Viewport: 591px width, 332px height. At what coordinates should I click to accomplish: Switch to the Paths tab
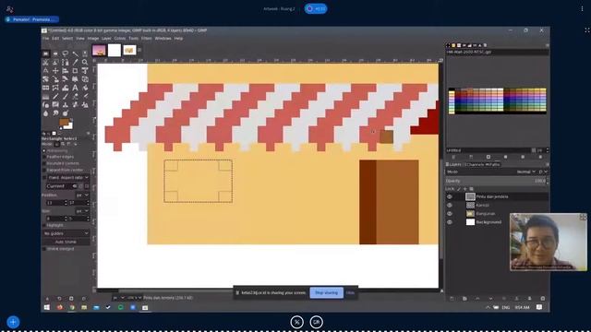[492, 164]
